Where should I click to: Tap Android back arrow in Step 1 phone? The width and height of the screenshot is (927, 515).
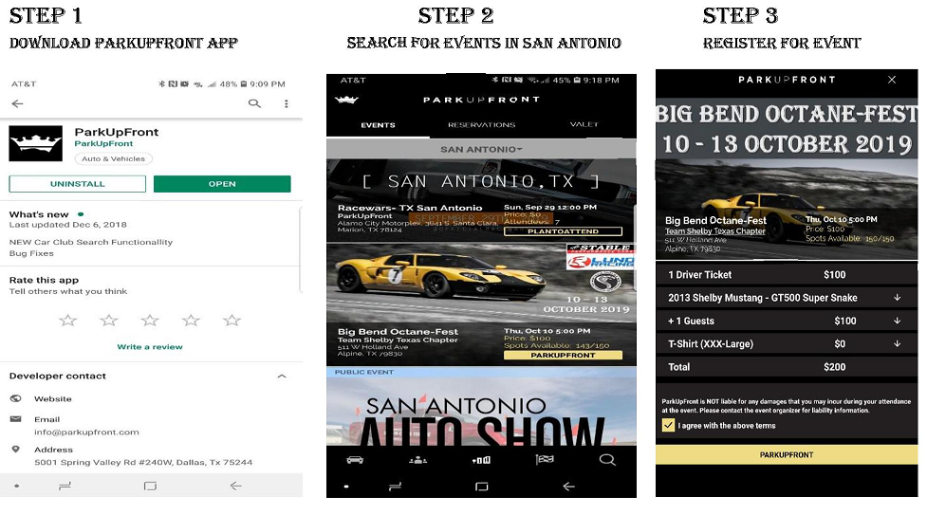[x=236, y=486]
